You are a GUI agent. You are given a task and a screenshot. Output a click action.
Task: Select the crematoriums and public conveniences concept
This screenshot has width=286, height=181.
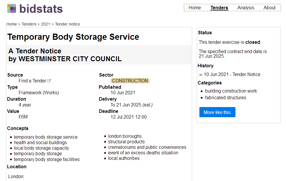147,147
